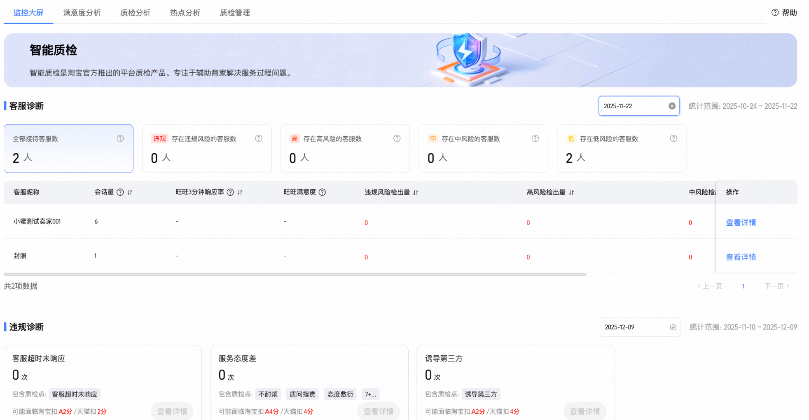Open the 满意度分析 tab
Image resolution: width=809 pixels, height=420 pixels.
82,13
